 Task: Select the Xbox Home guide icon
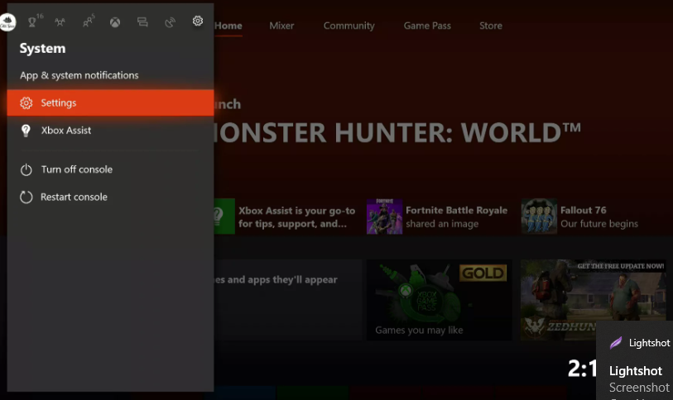click(x=115, y=21)
